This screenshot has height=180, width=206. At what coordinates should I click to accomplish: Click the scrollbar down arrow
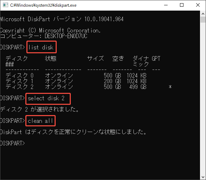pos(203,177)
